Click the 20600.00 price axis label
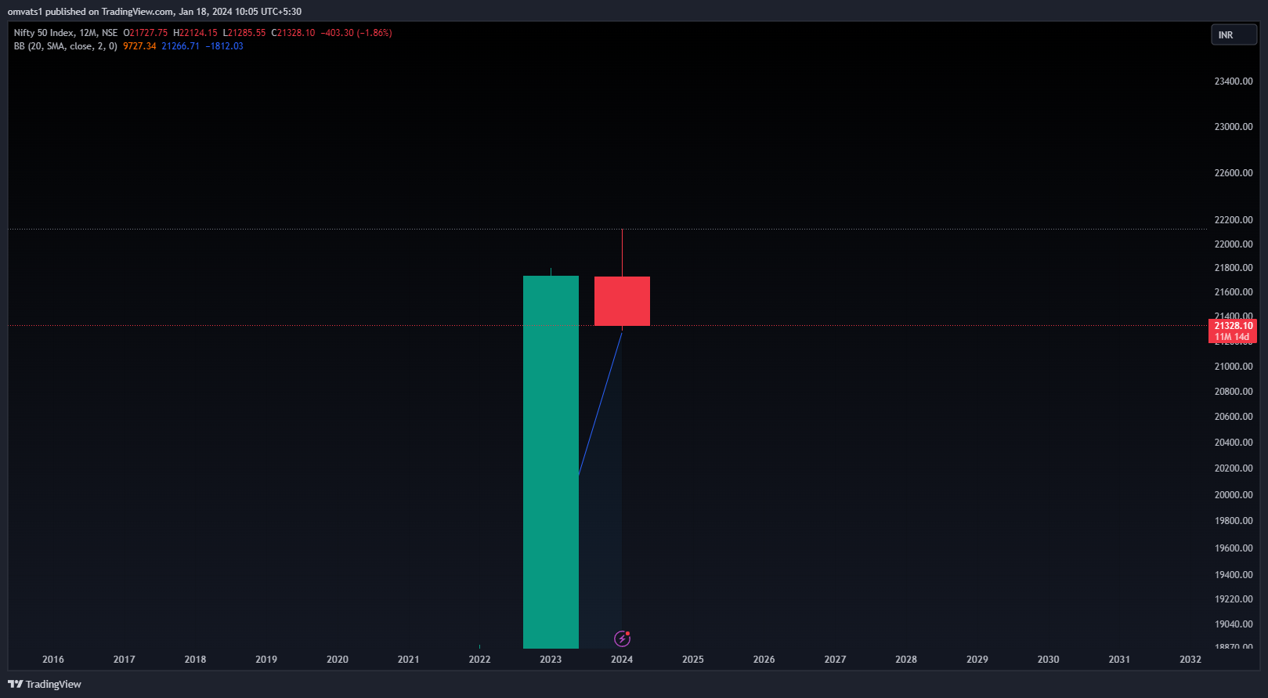The image size is (1268, 698). [1234, 417]
